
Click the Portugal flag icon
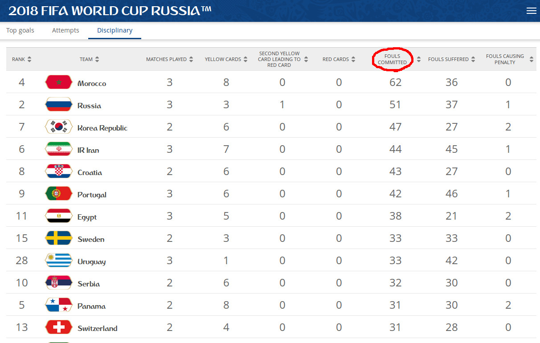[58, 194]
